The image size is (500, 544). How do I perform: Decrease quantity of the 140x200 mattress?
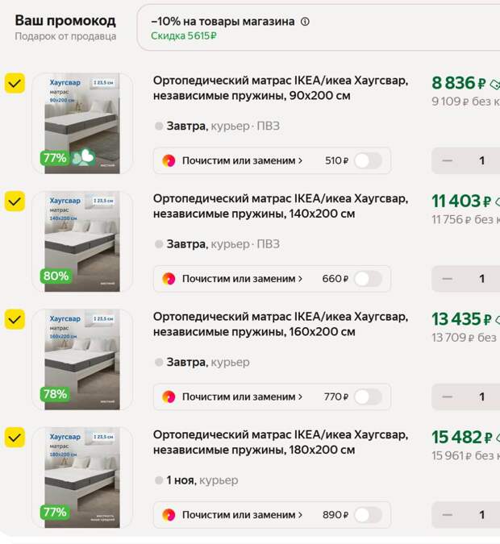(447, 278)
